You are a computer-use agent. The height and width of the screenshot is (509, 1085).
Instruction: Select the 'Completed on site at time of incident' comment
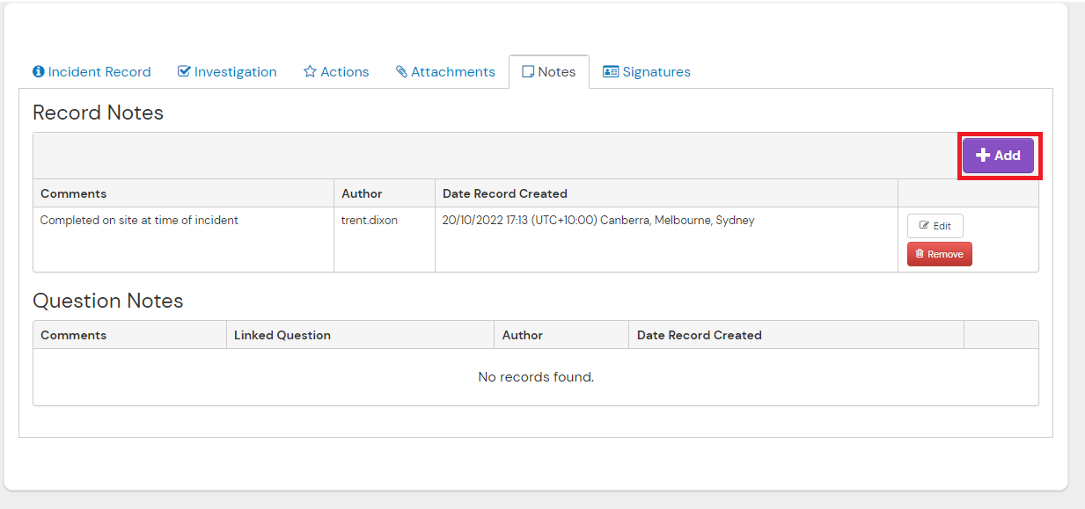(139, 221)
